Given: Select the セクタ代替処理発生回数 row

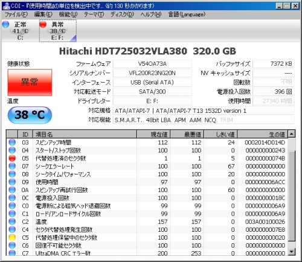Looking at the screenshot, I should click(147, 229).
